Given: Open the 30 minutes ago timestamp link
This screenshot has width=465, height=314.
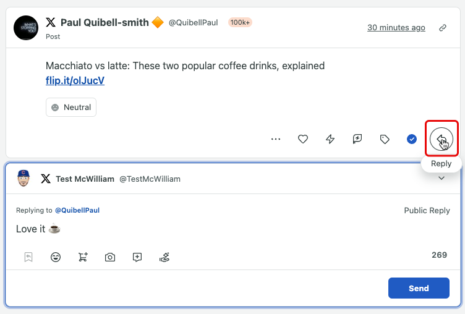Looking at the screenshot, I should [x=396, y=28].
